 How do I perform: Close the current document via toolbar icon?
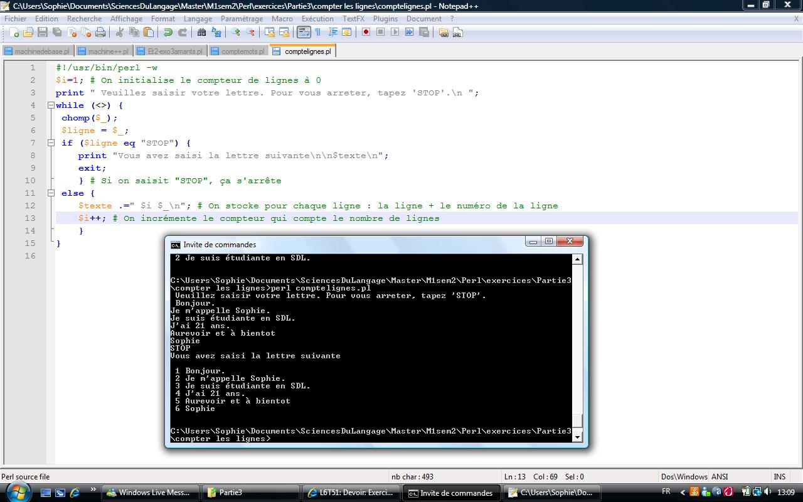click(x=72, y=32)
